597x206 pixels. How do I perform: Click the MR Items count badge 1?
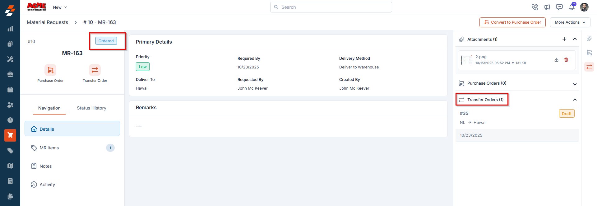point(110,148)
